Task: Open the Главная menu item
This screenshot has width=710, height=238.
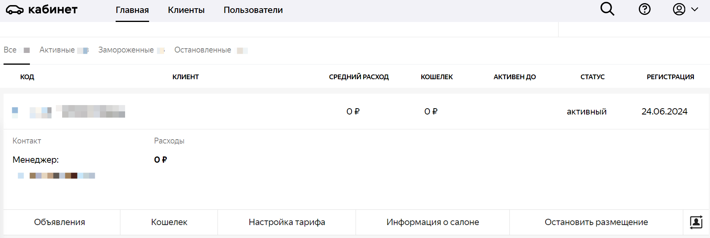Action: [x=132, y=10]
